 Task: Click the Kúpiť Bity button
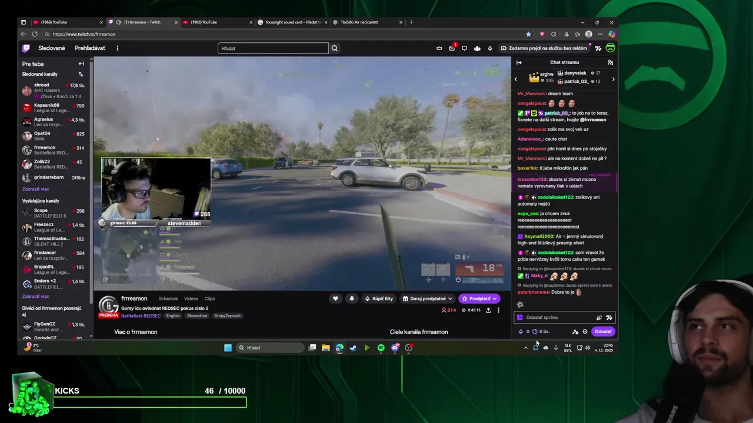(379, 298)
